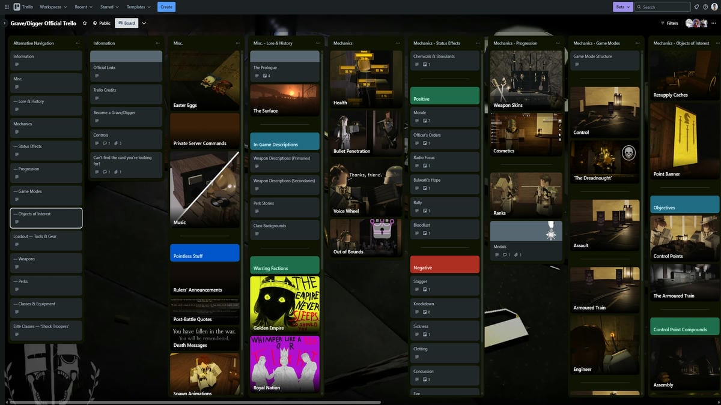
Task: Open the Workspaces dropdown menu
Action: point(53,7)
